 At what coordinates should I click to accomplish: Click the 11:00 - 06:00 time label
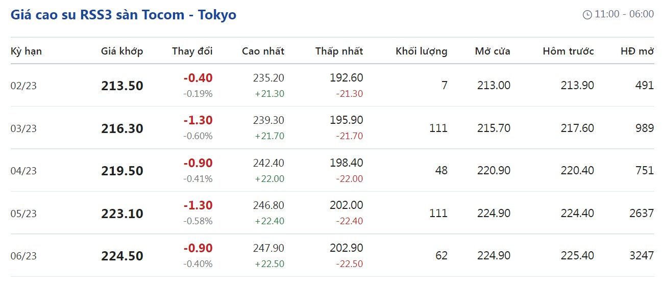click(x=624, y=14)
